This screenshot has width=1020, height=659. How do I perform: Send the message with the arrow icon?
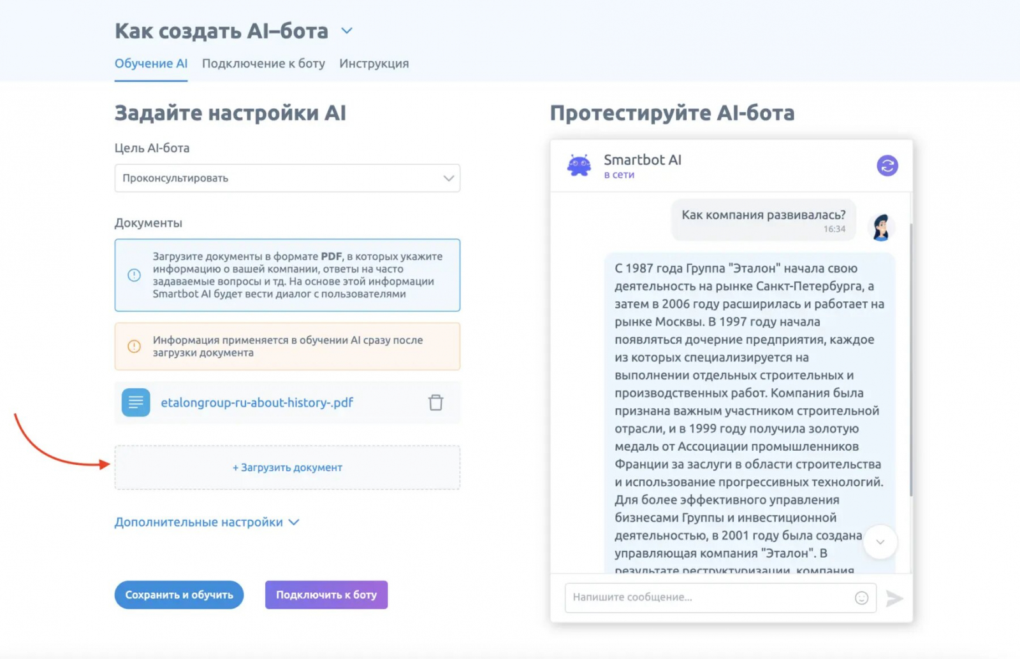894,598
